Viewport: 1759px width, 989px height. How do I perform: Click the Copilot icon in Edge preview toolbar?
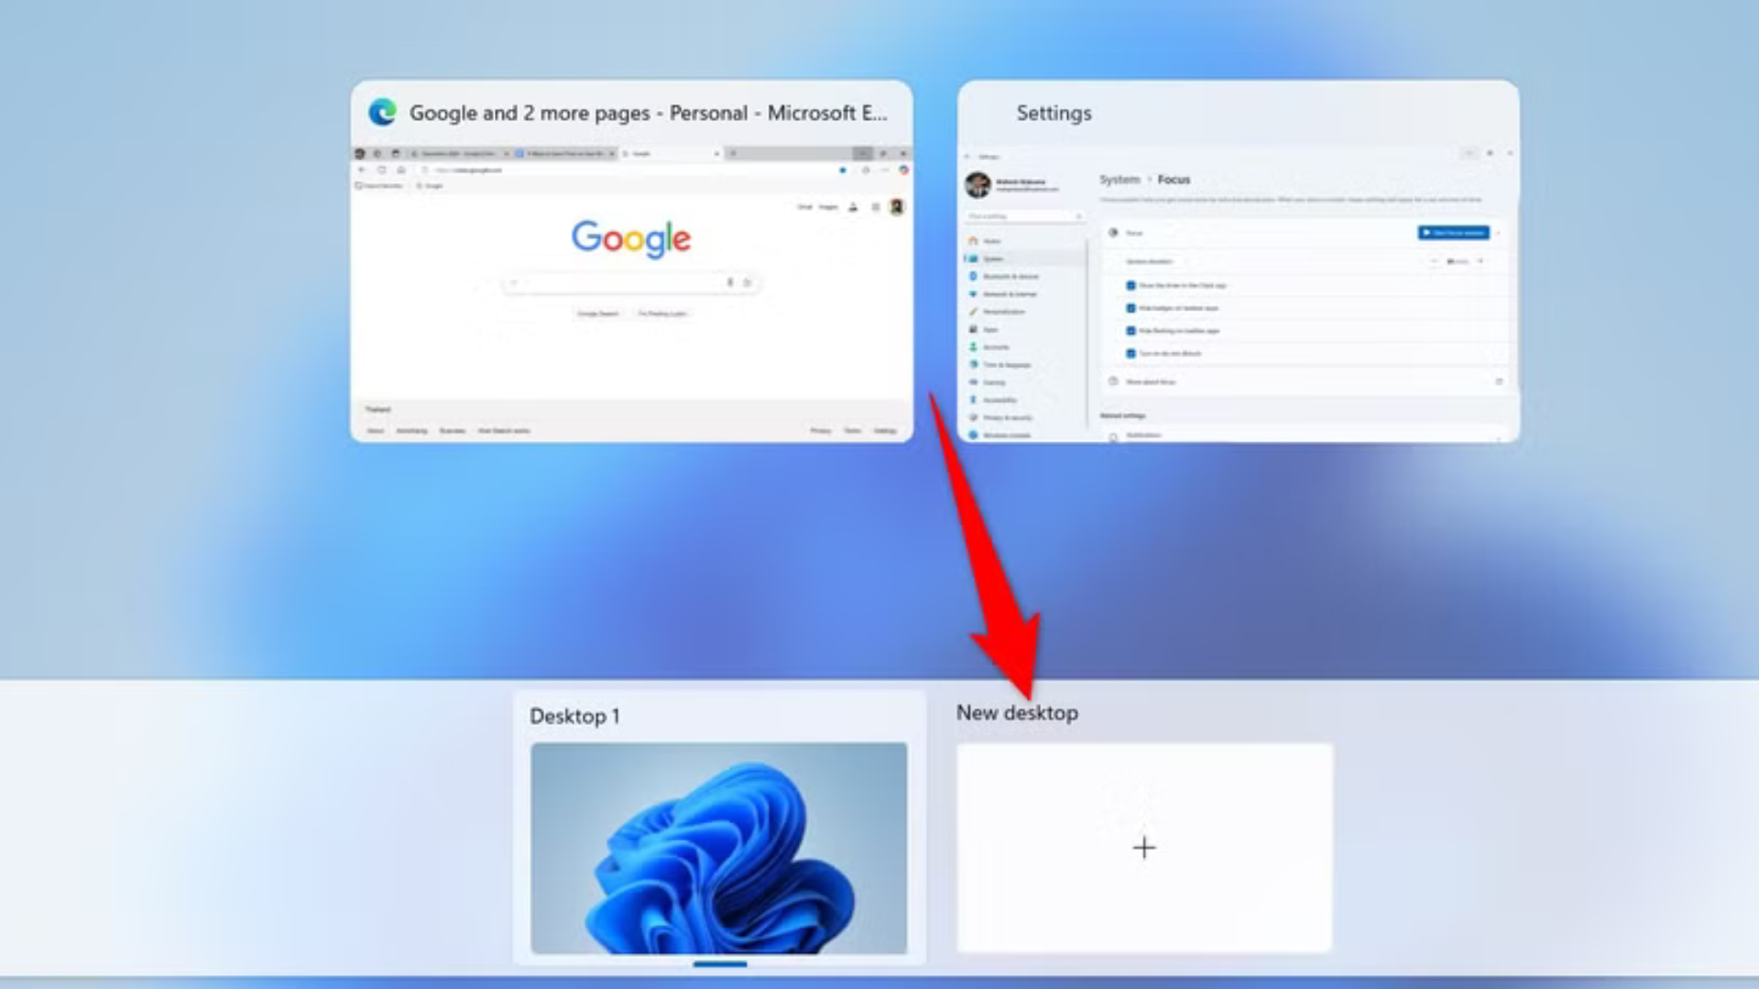(903, 169)
